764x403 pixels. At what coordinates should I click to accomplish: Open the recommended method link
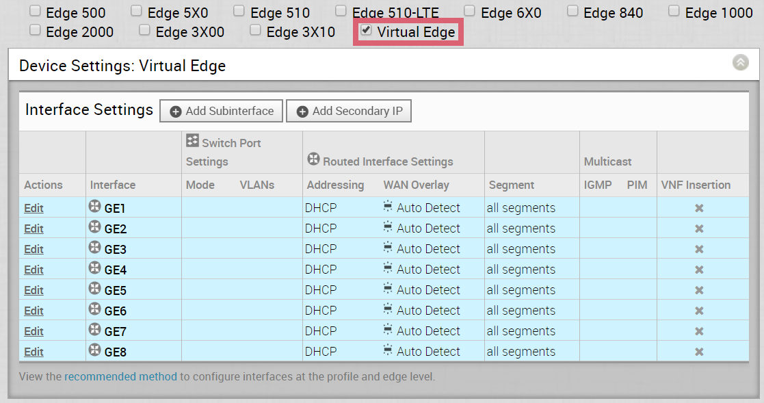coord(120,376)
